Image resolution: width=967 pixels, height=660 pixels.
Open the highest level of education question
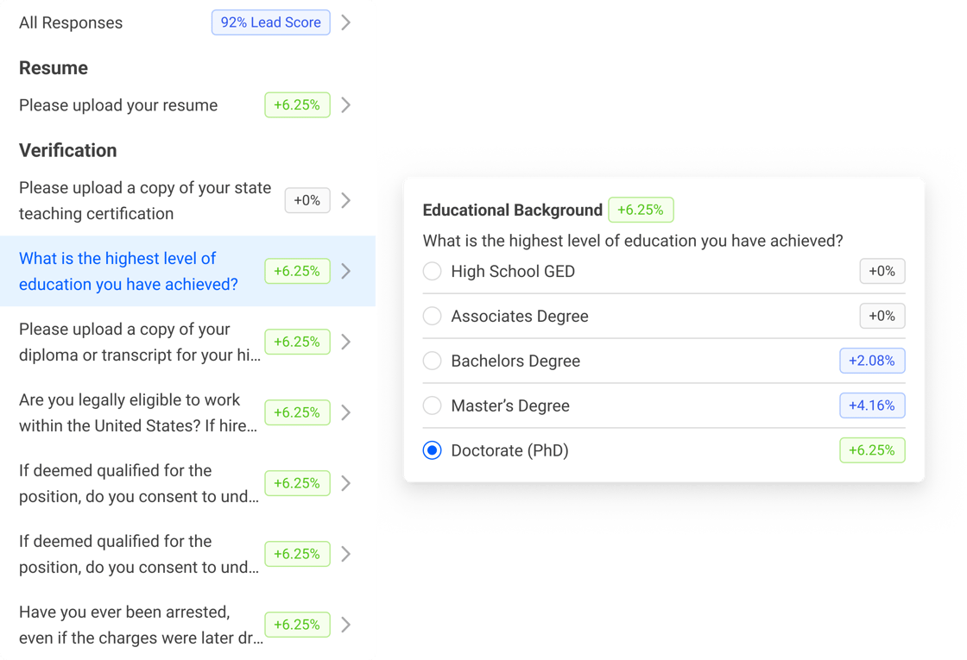tap(128, 271)
